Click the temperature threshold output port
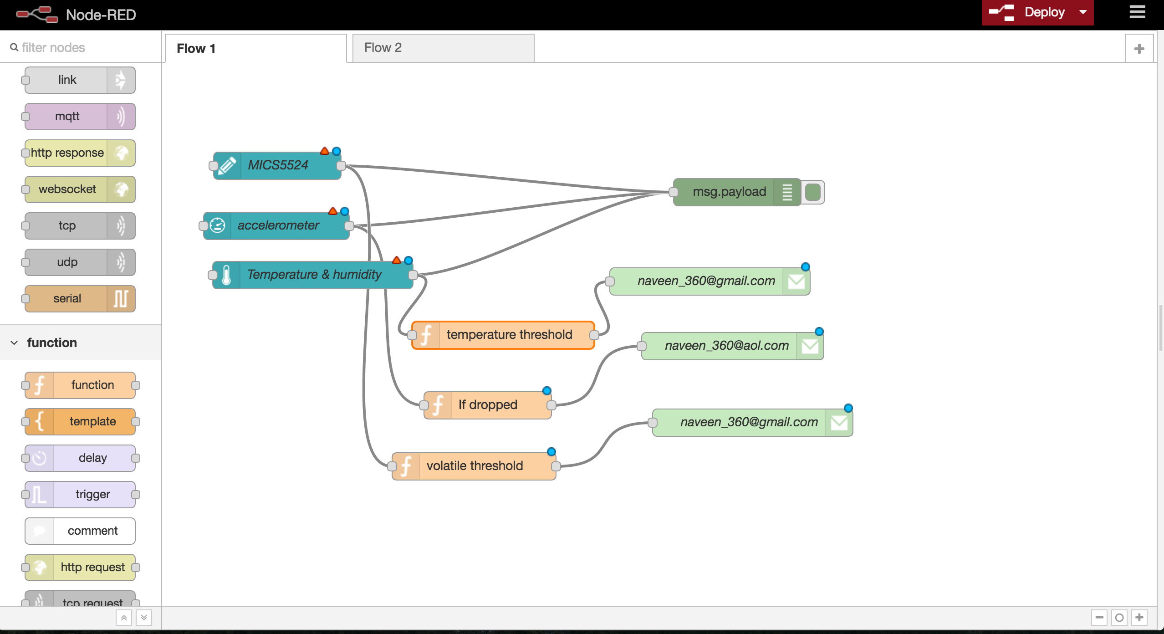This screenshot has height=634, width=1164. tap(594, 335)
